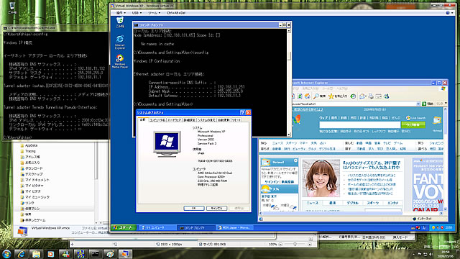Select Internet Explorer icon on XP desktop

pyautogui.click(x=120, y=42)
